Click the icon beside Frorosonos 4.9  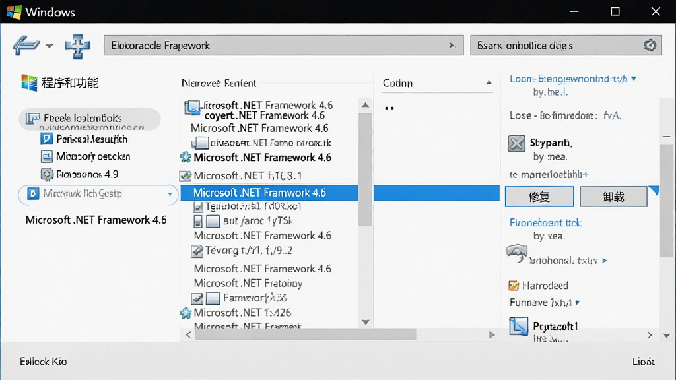point(47,174)
